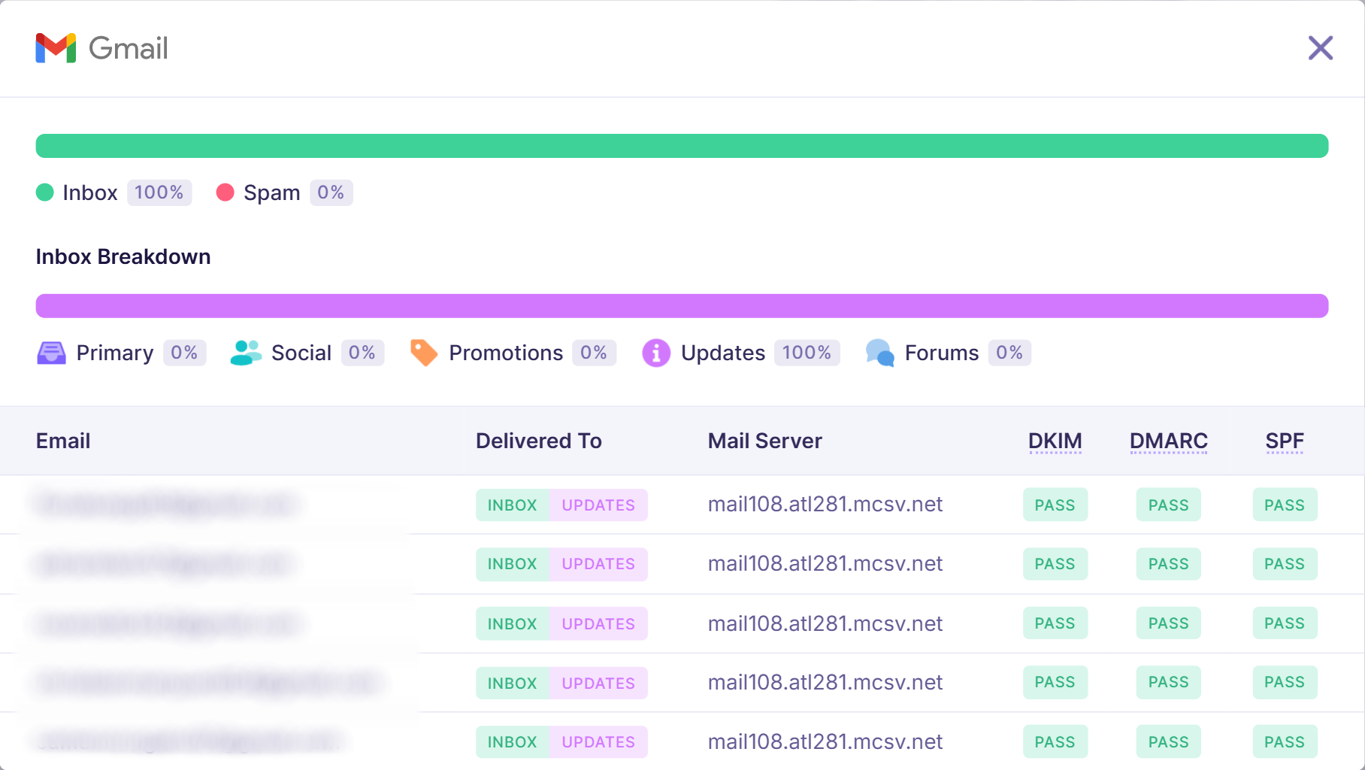Click the Email column header
Viewport: 1365px width, 770px height.
pyautogui.click(x=63, y=441)
